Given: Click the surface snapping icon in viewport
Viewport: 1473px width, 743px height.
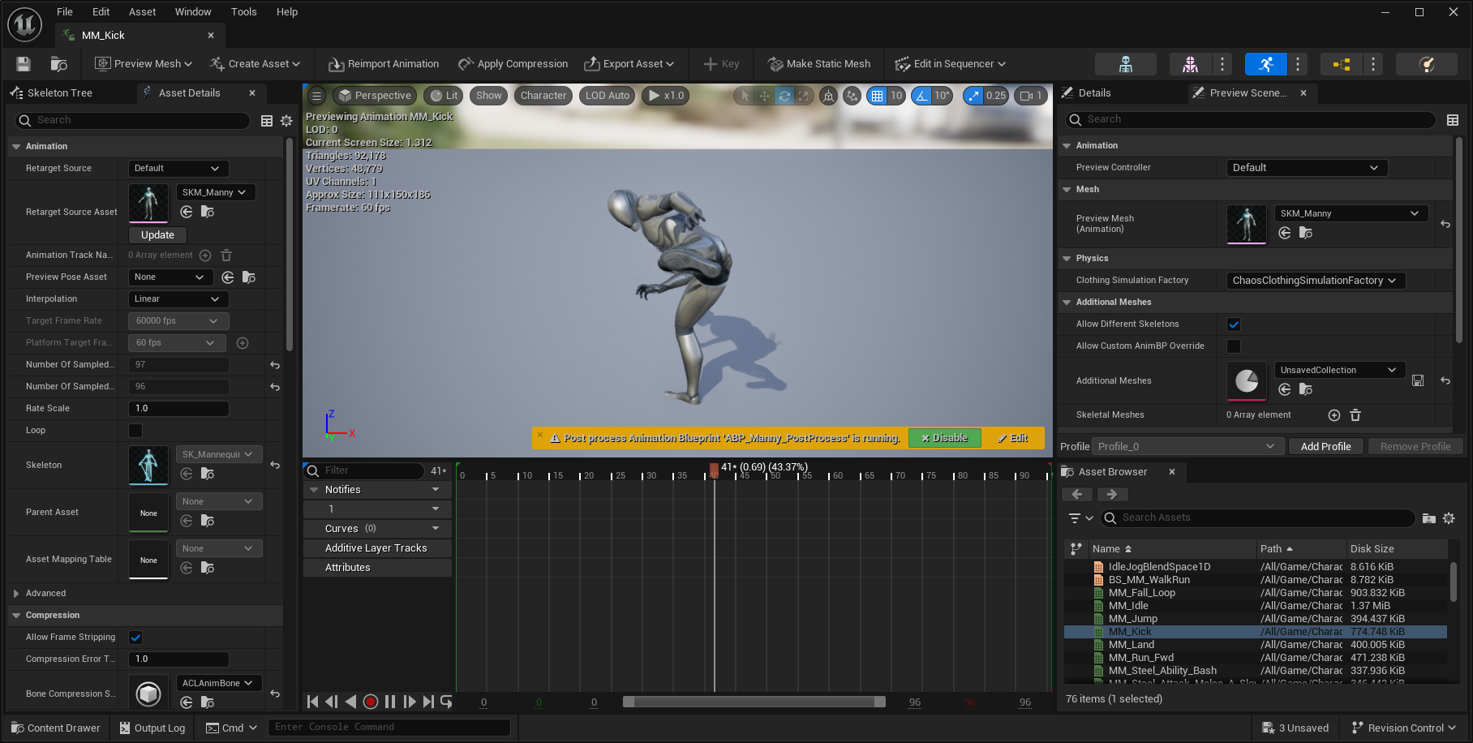Looking at the screenshot, I should 852,96.
